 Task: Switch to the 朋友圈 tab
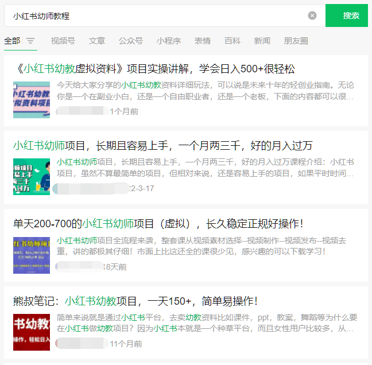pos(296,41)
